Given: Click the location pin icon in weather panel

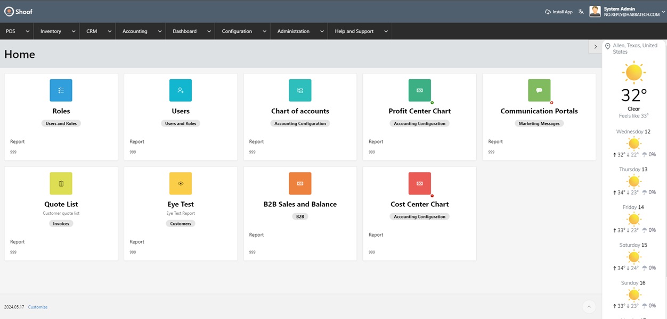Looking at the screenshot, I should pyautogui.click(x=608, y=47).
